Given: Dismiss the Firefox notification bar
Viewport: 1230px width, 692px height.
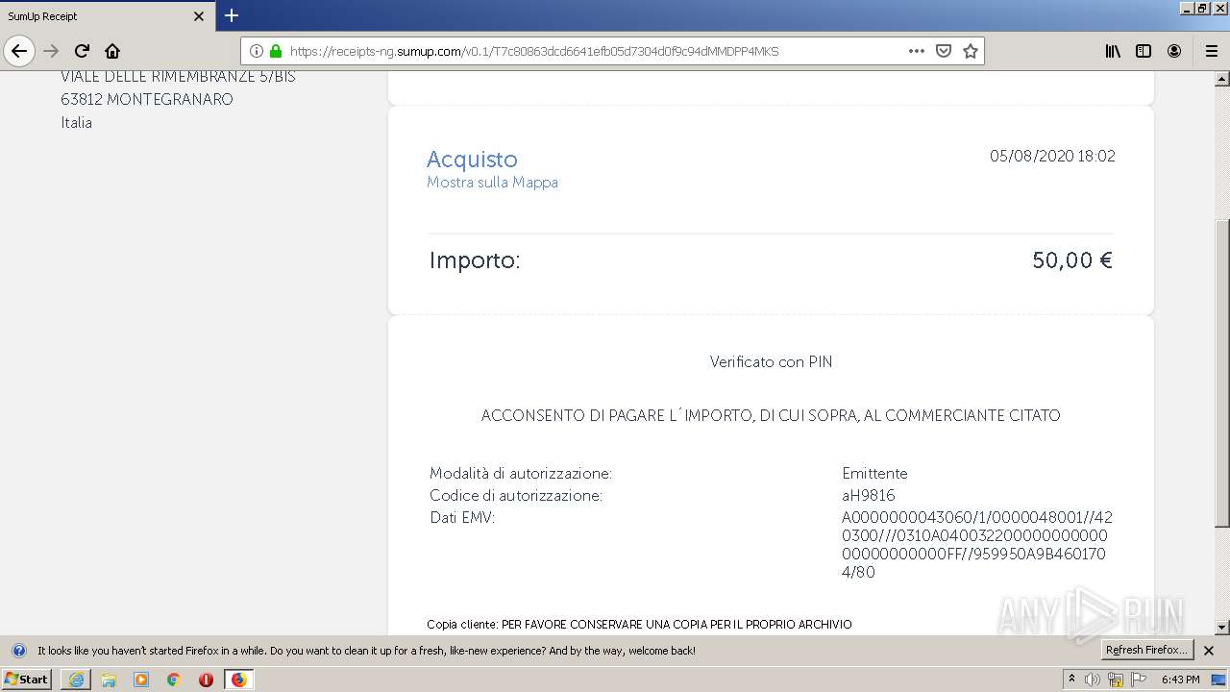Looking at the screenshot, I should (x=1209, y=651).
